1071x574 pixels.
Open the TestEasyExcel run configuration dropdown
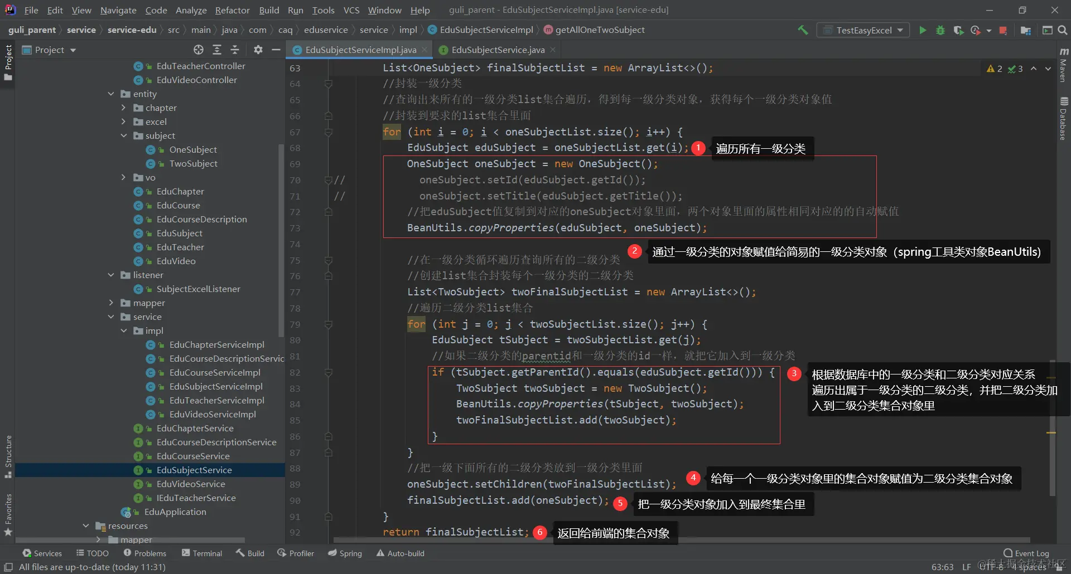(x=863, y=30)
